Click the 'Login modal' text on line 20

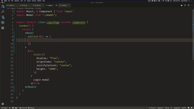pos(41,80)
